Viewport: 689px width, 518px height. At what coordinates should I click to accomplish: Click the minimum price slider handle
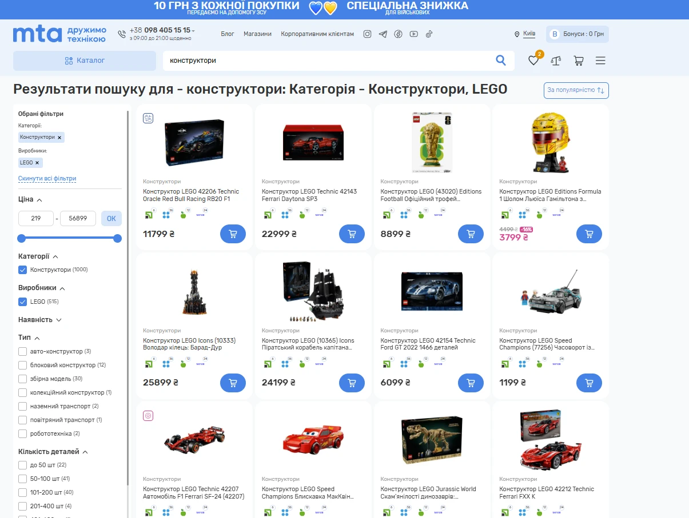pos(21,238)
